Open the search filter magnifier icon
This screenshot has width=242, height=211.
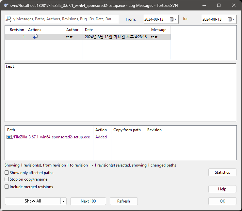[x=8, y=19]
